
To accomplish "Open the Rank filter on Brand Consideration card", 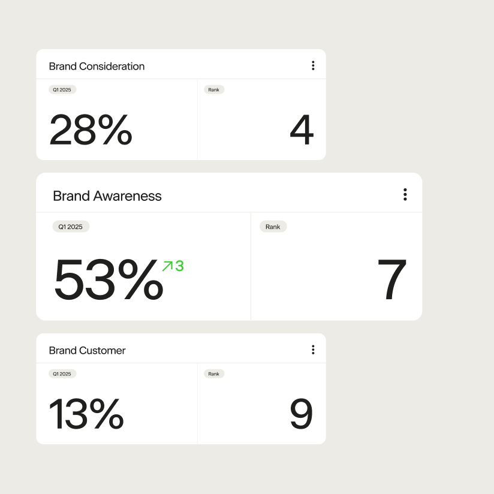I will [x=214, y=89].
